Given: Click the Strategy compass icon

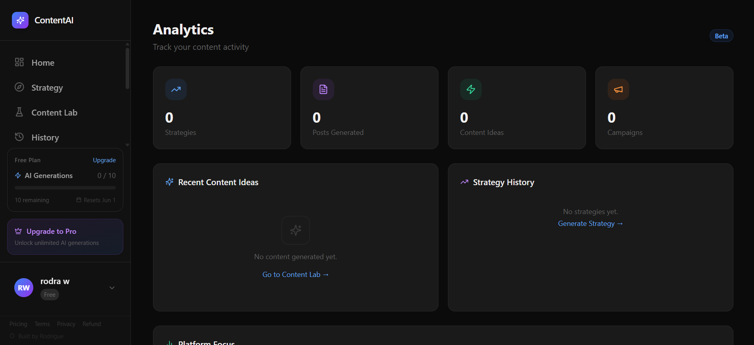Looking at the screenshot, I should 19,87.
